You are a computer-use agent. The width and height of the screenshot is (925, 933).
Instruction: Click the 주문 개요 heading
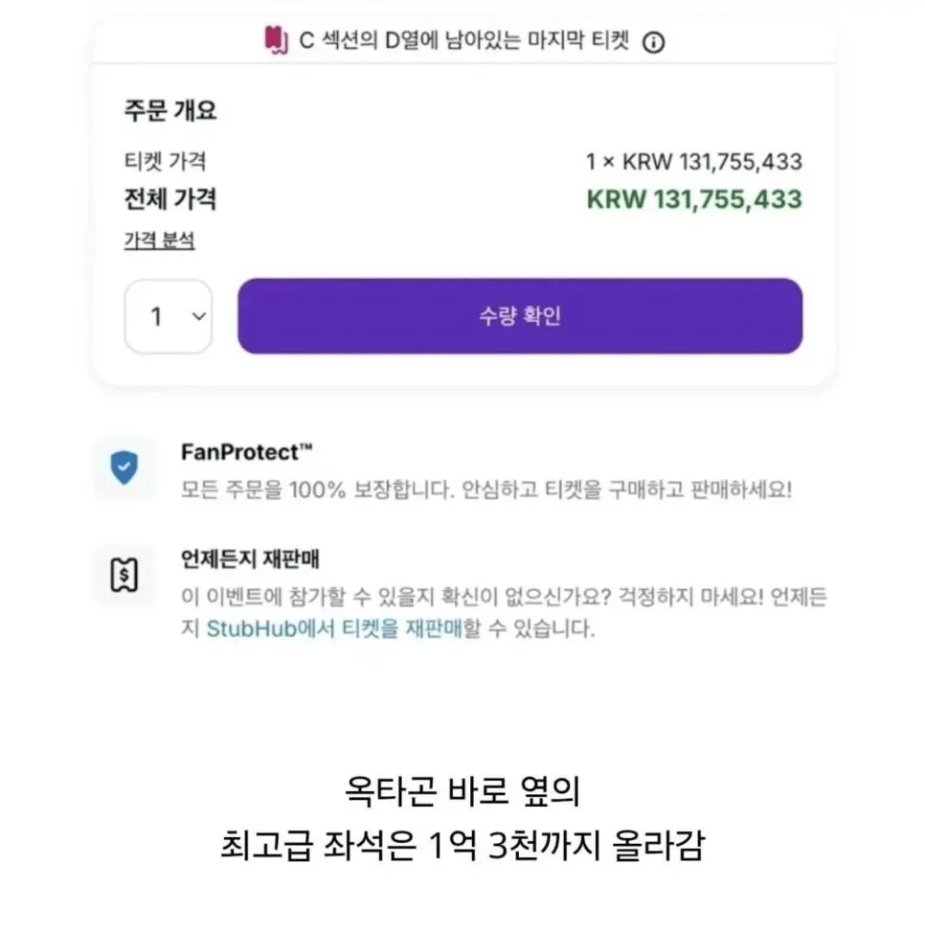(x=170, y=111)
